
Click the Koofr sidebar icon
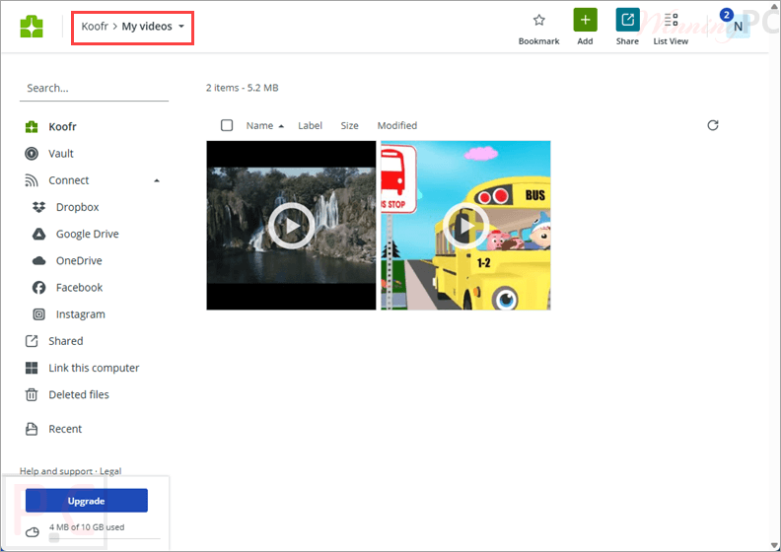coord(32,127)
